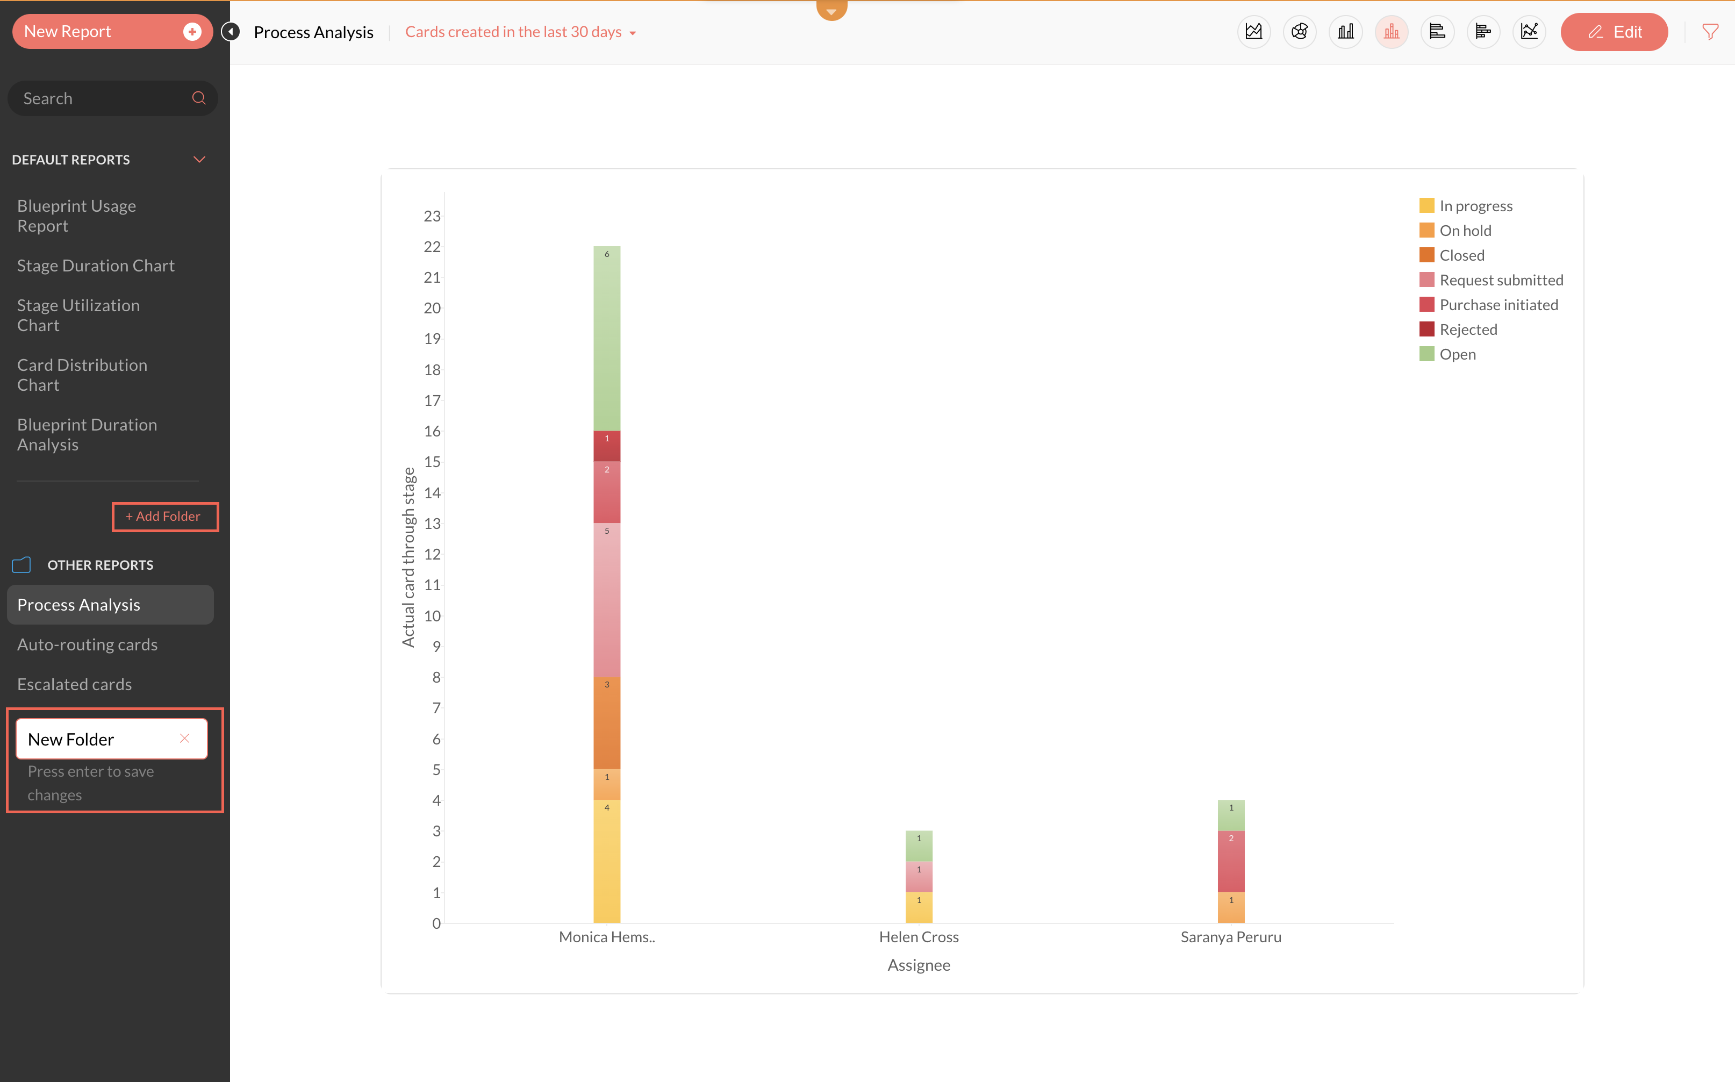Open the Escalated cards report

tap(74, 684)
